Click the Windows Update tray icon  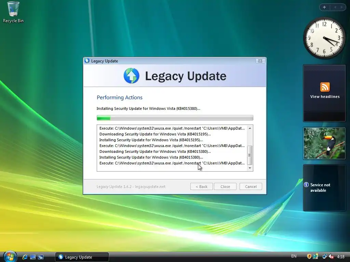(x=315, y=257)
